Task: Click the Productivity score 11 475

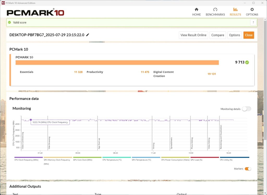Action: tap(145, 72)
